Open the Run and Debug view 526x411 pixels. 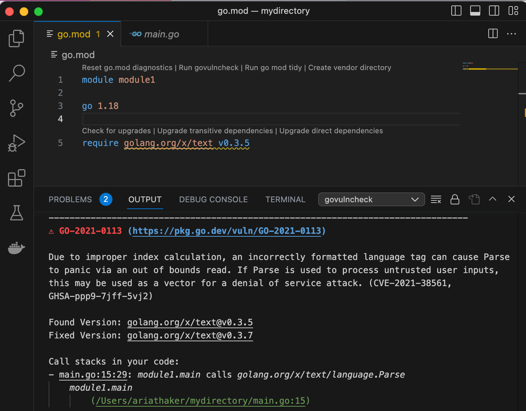[x=16, y=143]
